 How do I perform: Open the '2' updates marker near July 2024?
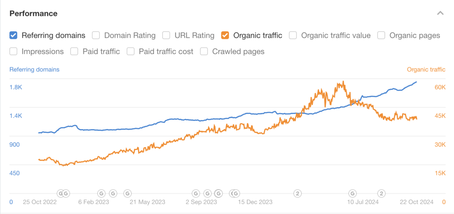tap(382, 194)
